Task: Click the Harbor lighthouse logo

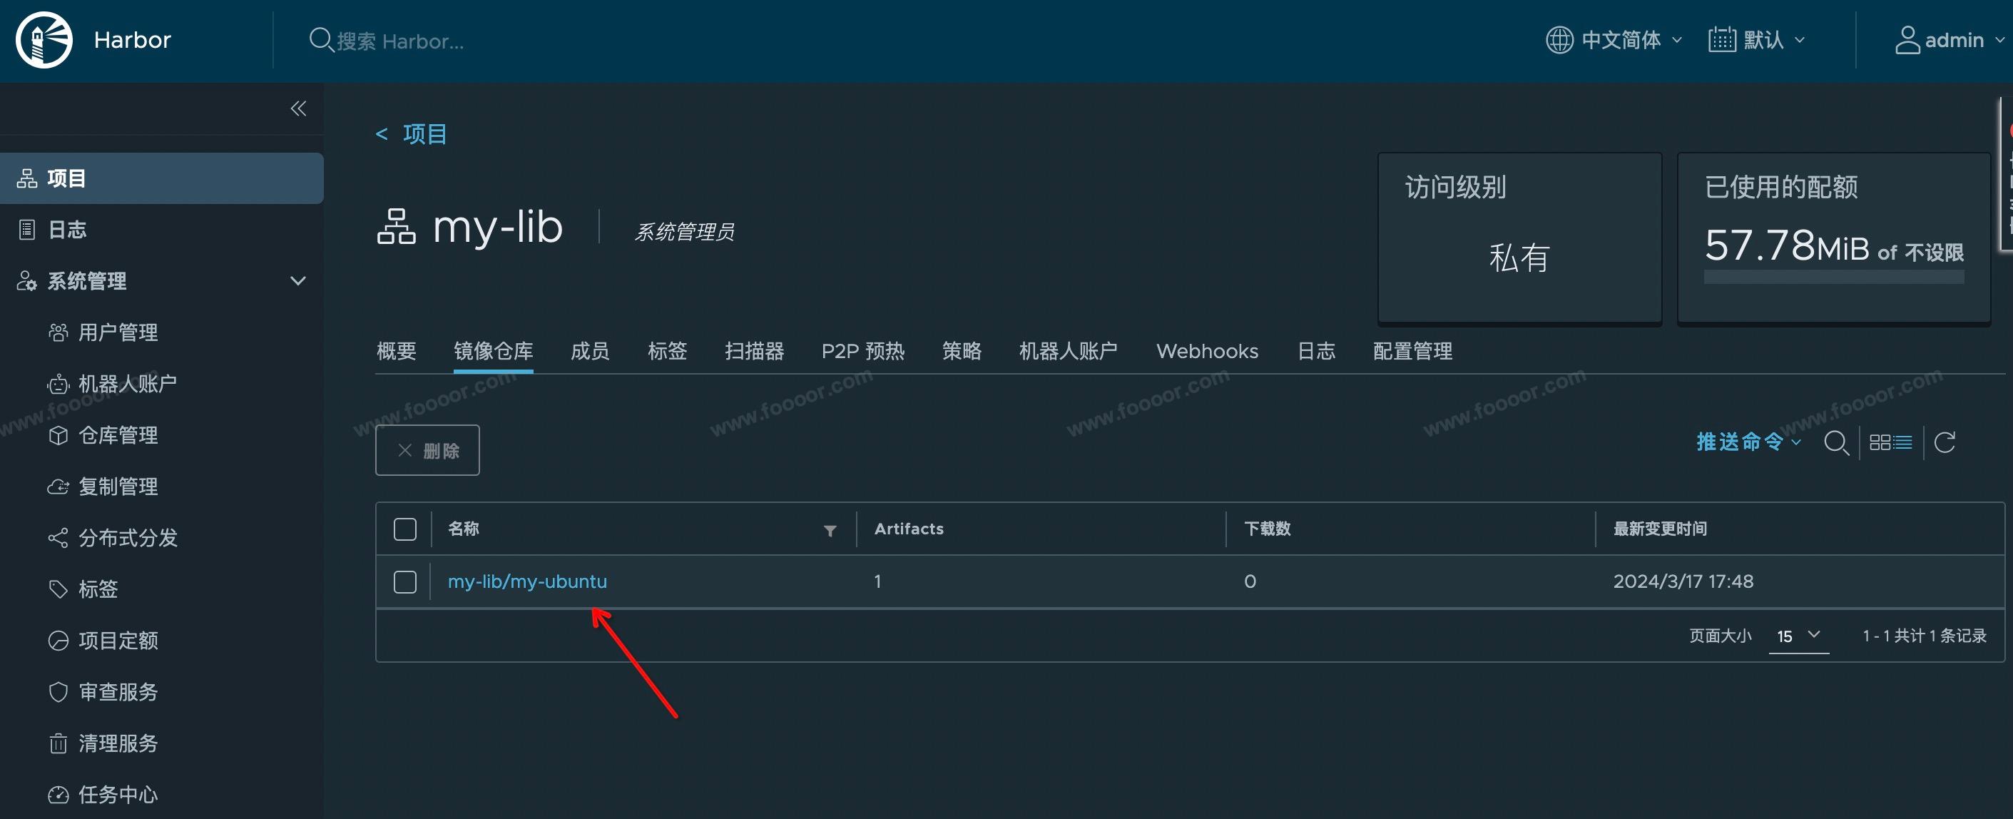Action: pyautogui.click(x=44, y=40)
